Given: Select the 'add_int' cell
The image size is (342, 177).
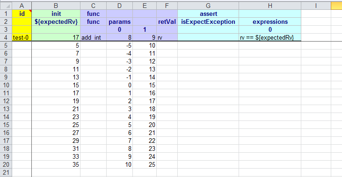Looking at the screenshot, I should (x=93, y=37).
